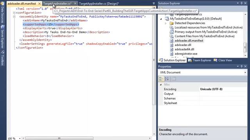Collapse the configuration XML node
Viewport: 250px width, 140px height.
14,13
